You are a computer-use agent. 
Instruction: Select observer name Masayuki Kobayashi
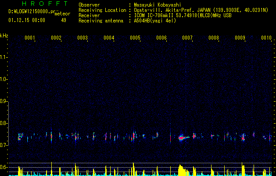158,5
